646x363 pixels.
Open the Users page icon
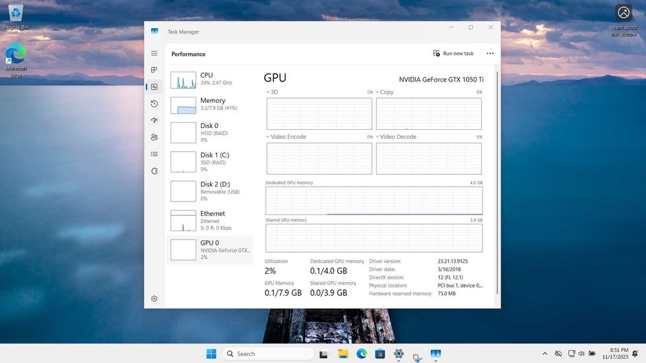(x=154, y=137)
